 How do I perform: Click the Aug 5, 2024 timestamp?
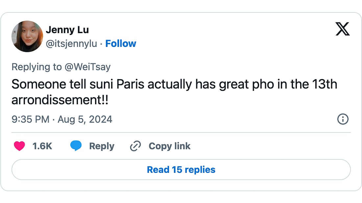click(x=84, y=119)
